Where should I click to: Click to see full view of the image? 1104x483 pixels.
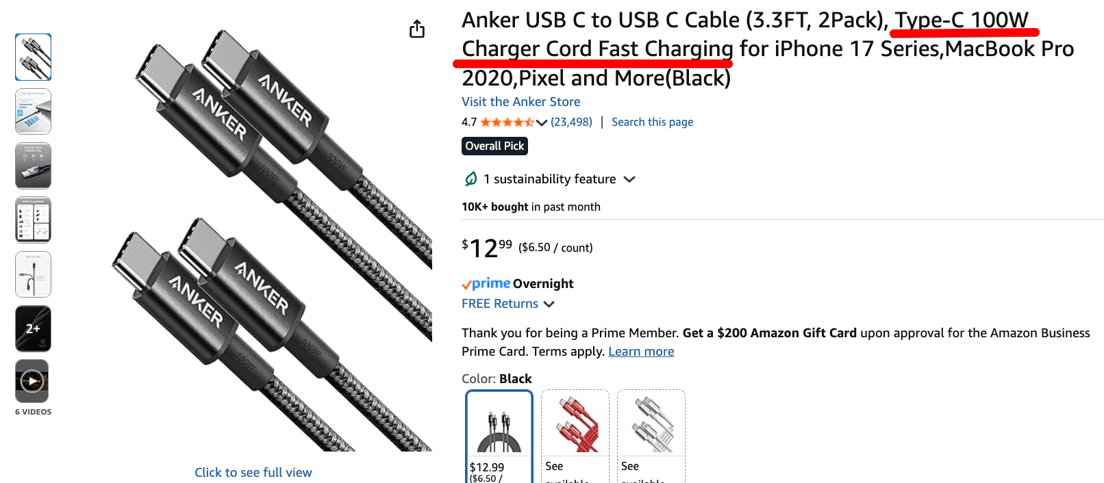tap(253, 471)
